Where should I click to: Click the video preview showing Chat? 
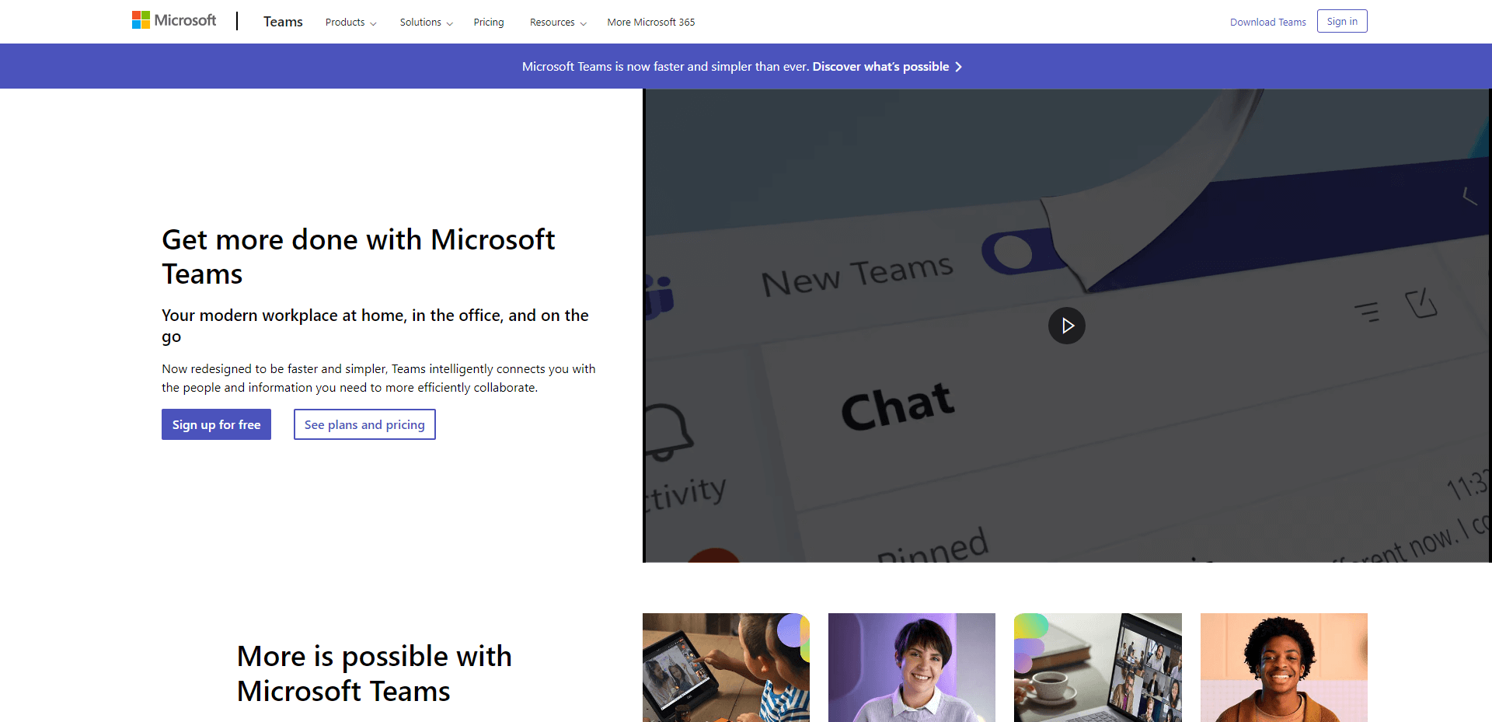coord(1066,326)
